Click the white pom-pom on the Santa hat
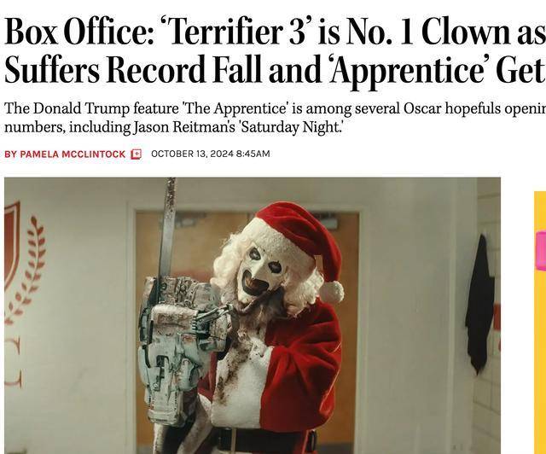 [331, 291]
